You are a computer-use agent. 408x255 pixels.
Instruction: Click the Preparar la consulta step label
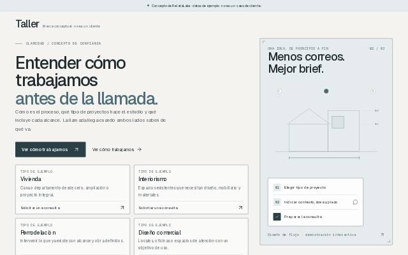tap(303, 217)
